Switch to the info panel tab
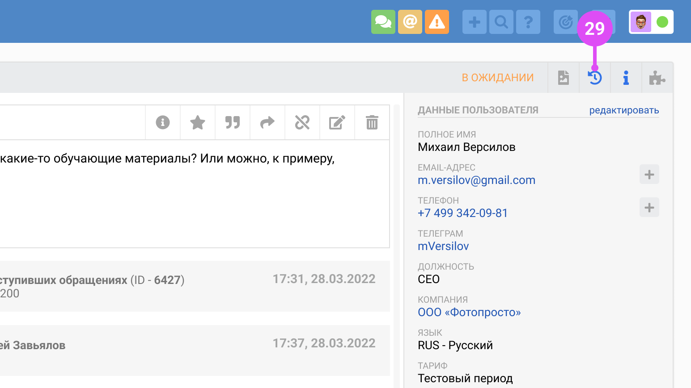 point(626,78)
